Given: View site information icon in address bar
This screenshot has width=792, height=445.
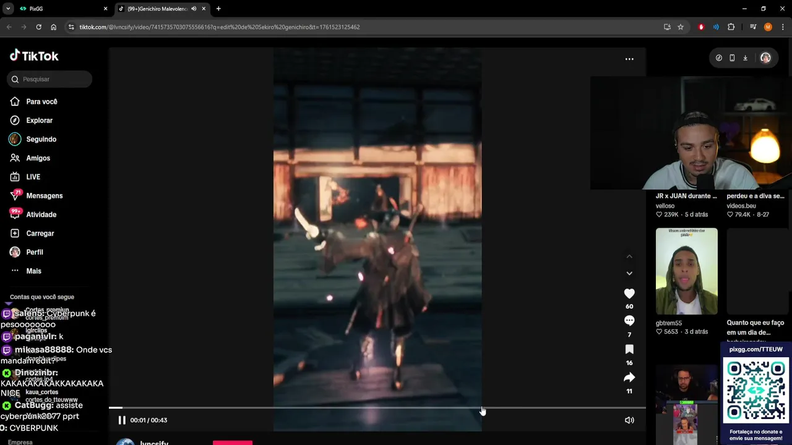Looking at the screenshot, I should click(x=71, y=27).
